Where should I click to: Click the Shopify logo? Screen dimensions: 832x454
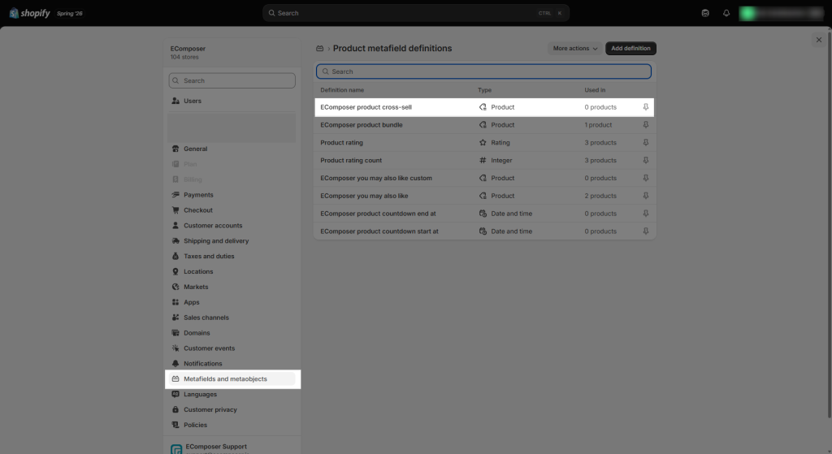[29, 13]
